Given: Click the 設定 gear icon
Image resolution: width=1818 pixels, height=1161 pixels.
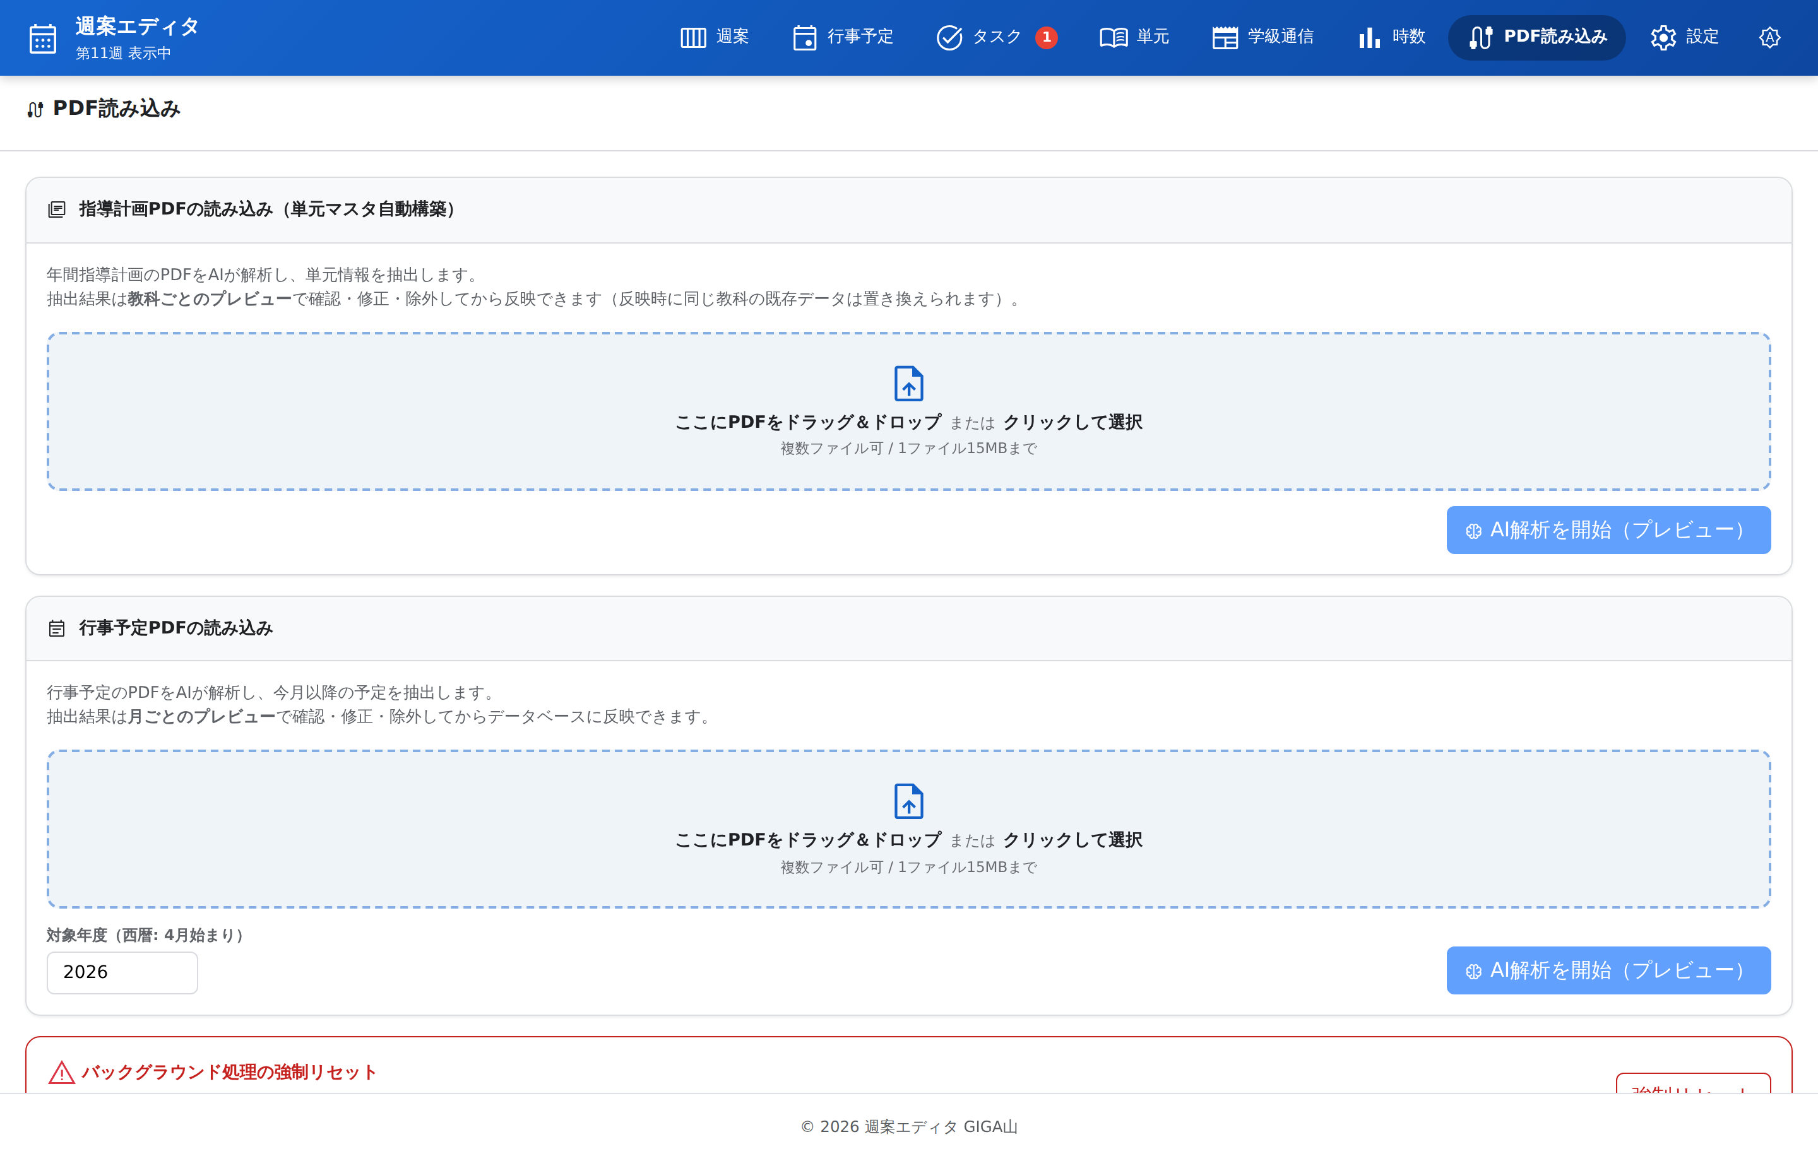Looking at the screenshot, I should [x=1663, y=37].
